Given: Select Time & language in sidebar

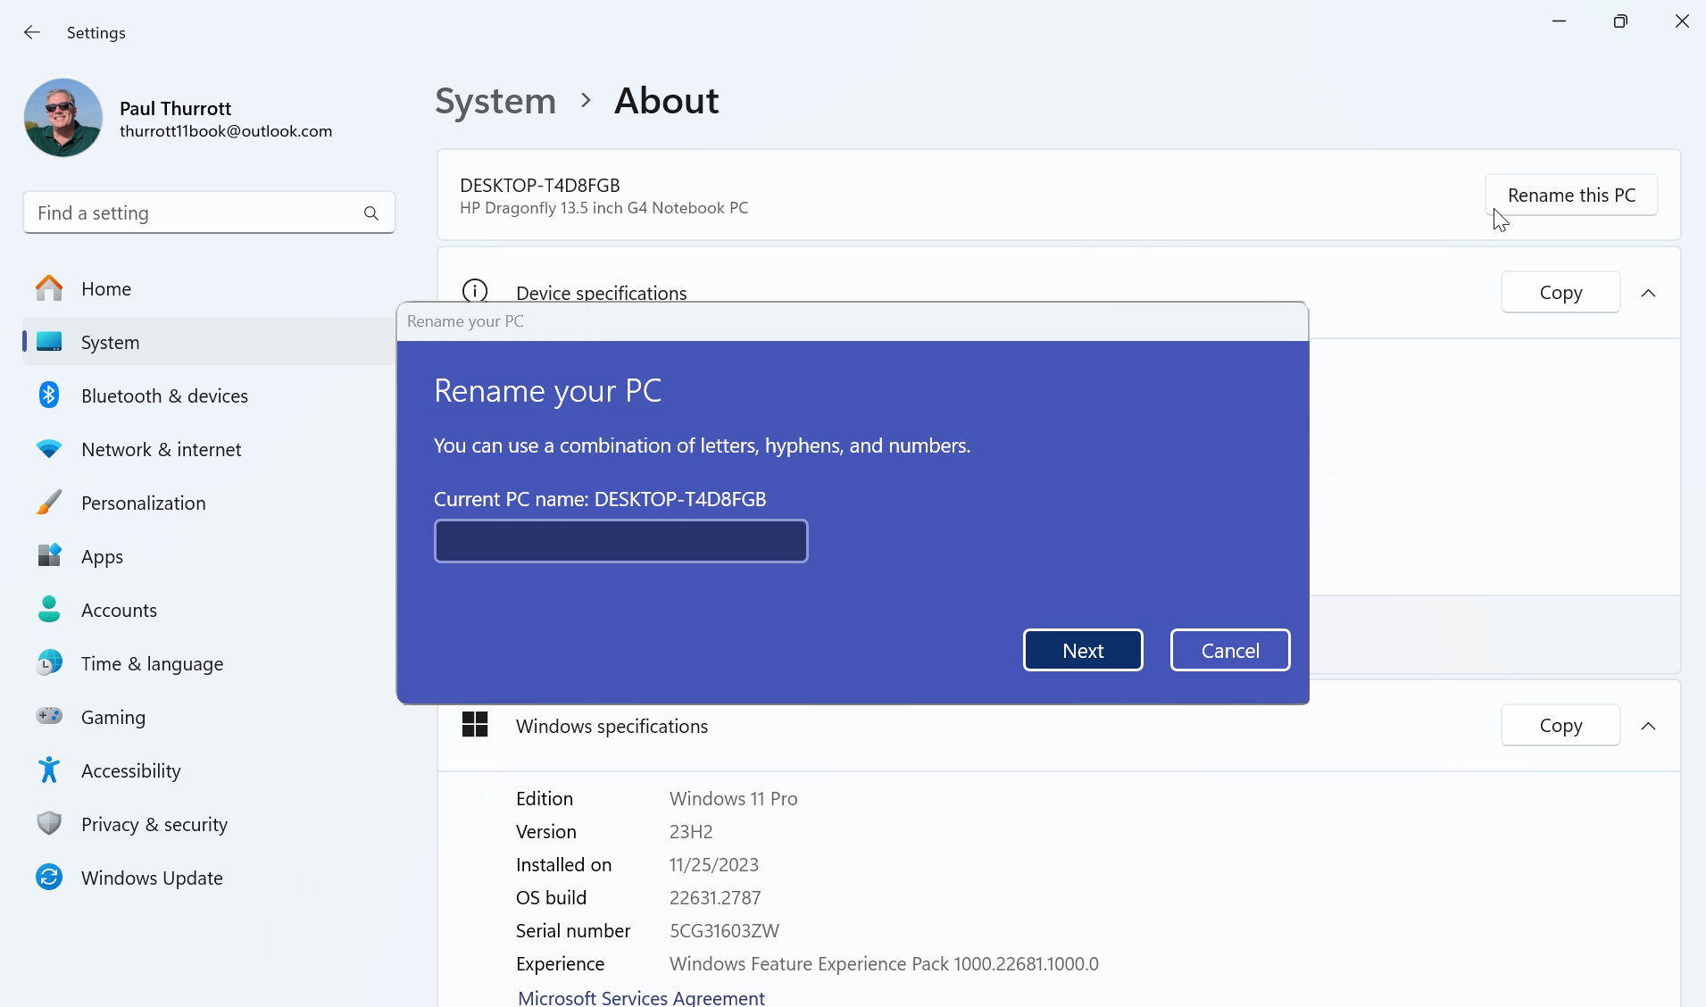Looking at the screenshot, I should [152, 663].
